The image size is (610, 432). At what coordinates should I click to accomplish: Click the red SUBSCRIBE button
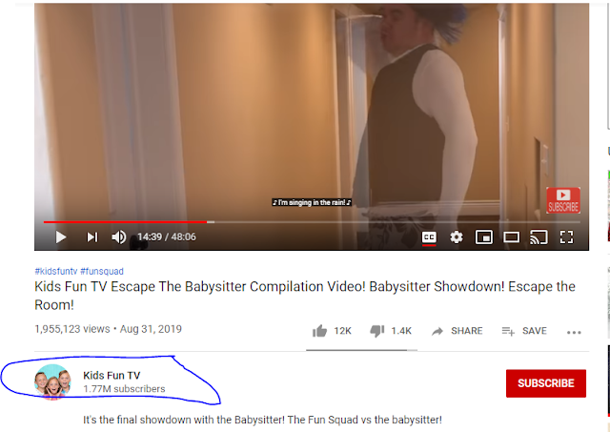[x=546, y=383]
